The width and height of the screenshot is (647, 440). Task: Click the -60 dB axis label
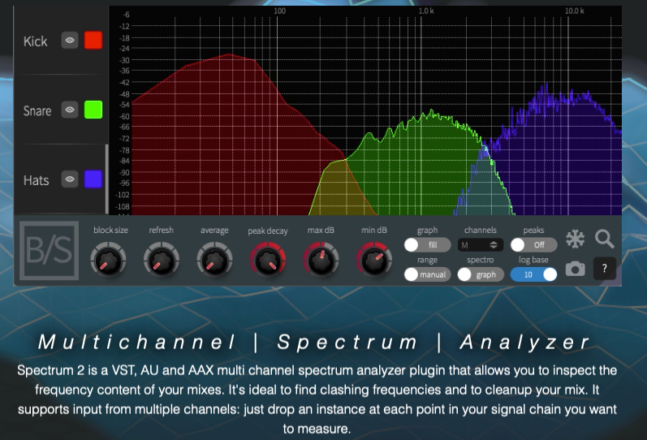[125, 116]
